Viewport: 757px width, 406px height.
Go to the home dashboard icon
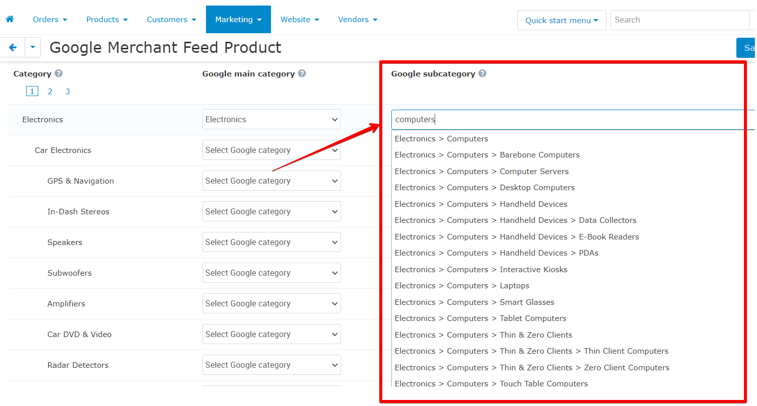pyautogui.click(x=10, y=19)
